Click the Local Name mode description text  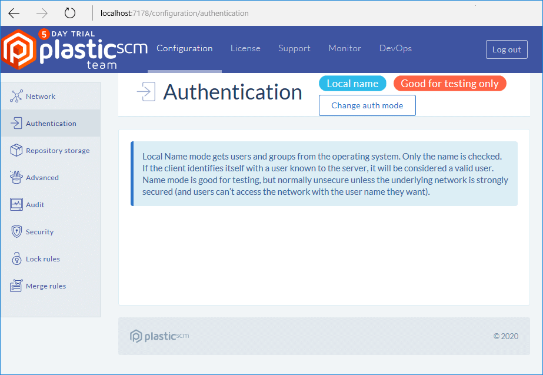click(325, 174)
